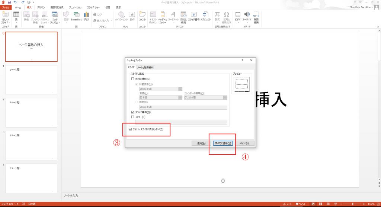Switch to the デザイン ribbon tab
Screen dimensions: 381x207
(x=41, y=7)
